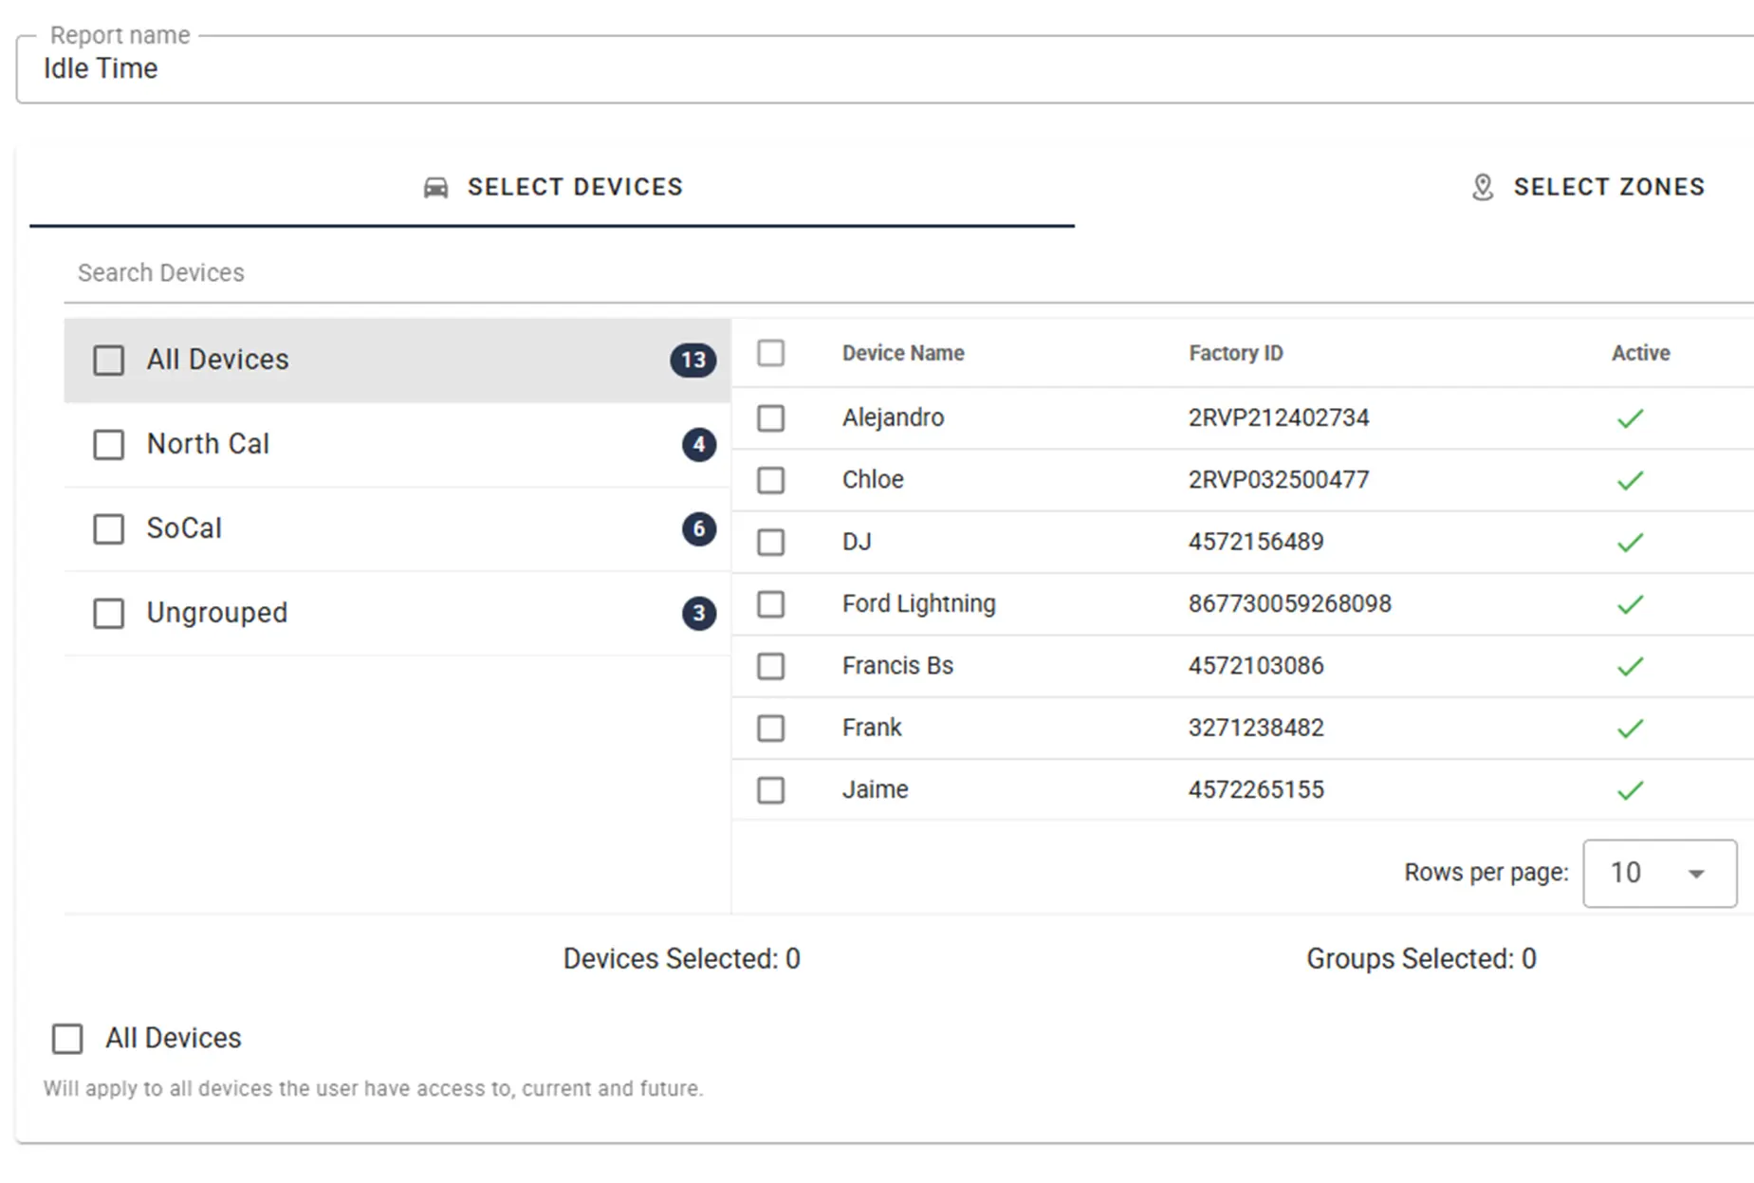Click the Search Devices field
Viewport: 1754px width, 1183px height.
tap(909, 273)
